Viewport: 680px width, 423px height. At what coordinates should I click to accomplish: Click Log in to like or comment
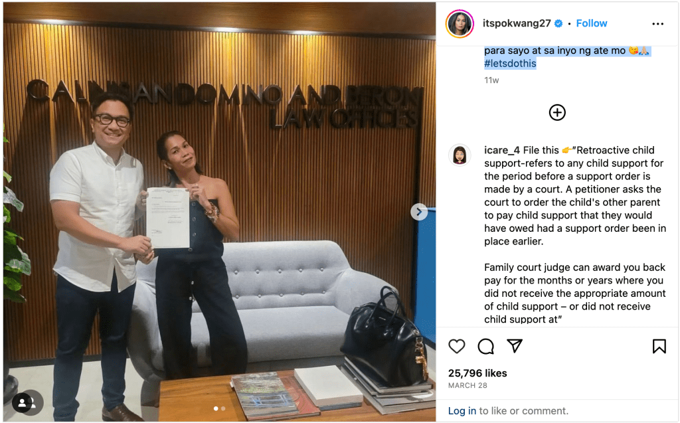[462, 411]
